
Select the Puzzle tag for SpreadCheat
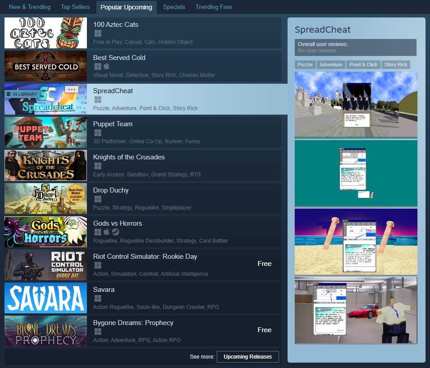[305, 64]
